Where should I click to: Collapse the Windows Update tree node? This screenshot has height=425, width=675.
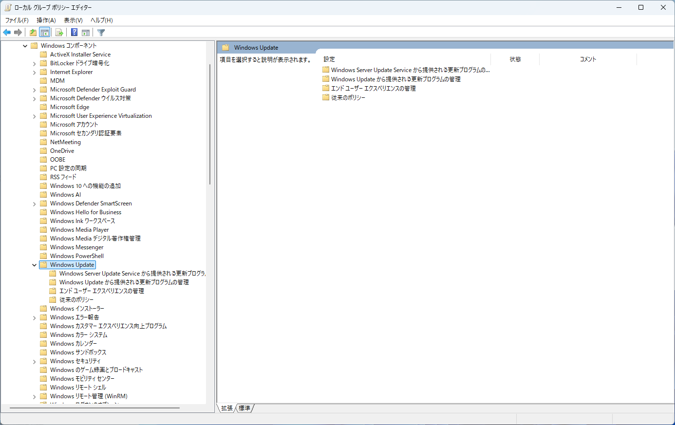35,265
